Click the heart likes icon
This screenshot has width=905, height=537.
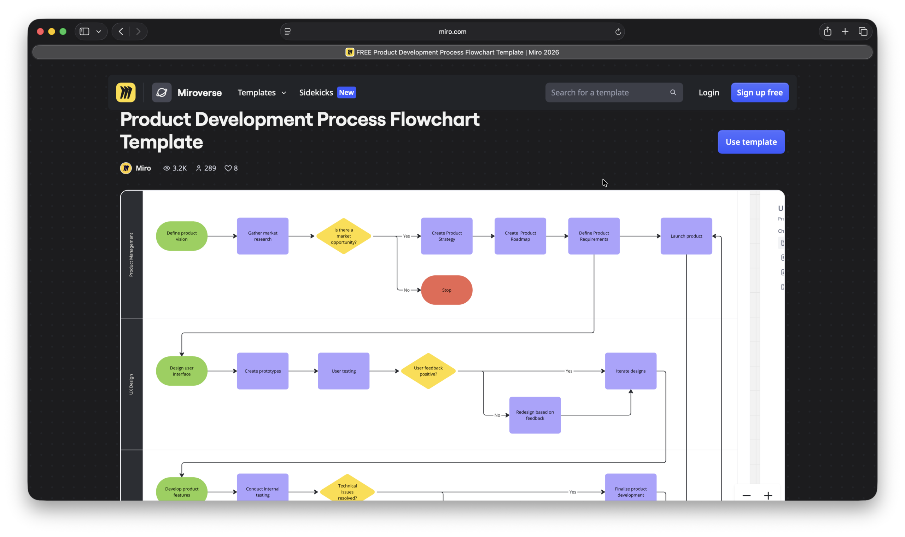(228, 168)
